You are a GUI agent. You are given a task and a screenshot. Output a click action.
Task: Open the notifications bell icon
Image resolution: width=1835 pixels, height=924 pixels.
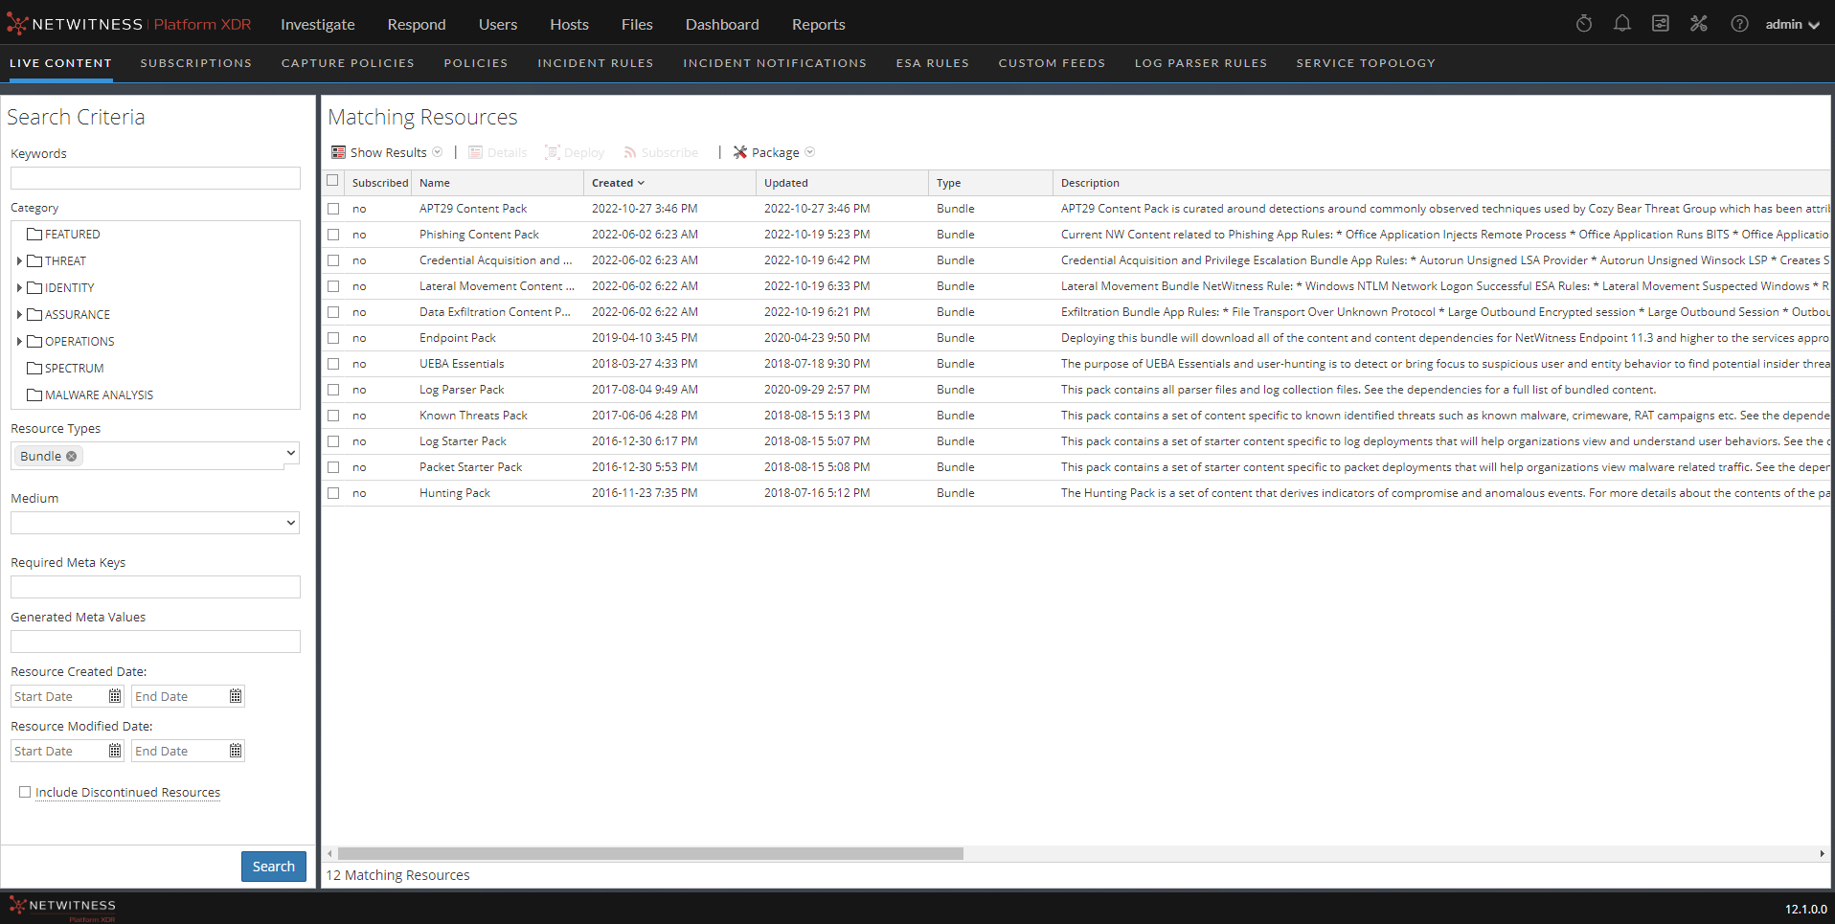click(1621, 24)
